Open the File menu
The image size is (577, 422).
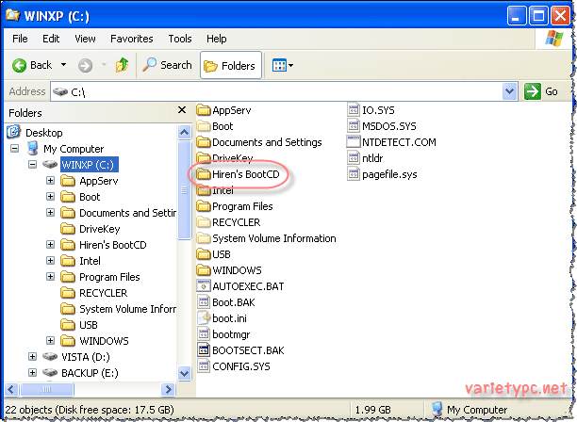click(x=20, y=39)
